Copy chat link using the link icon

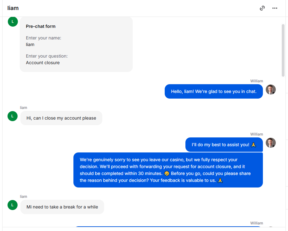262,8
